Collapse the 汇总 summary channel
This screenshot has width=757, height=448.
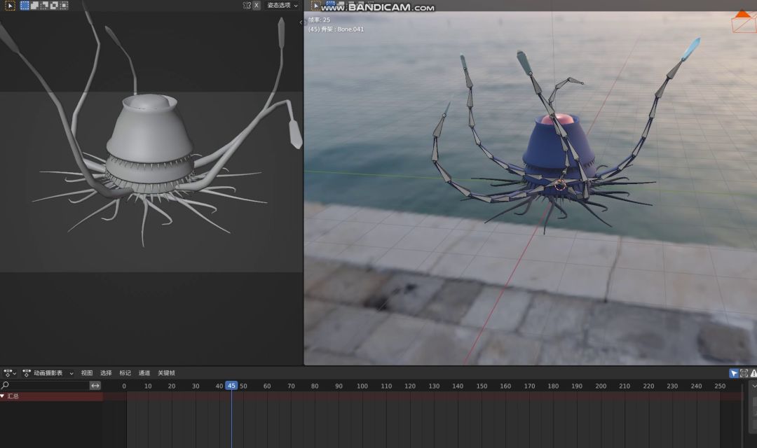coord(3,396)
